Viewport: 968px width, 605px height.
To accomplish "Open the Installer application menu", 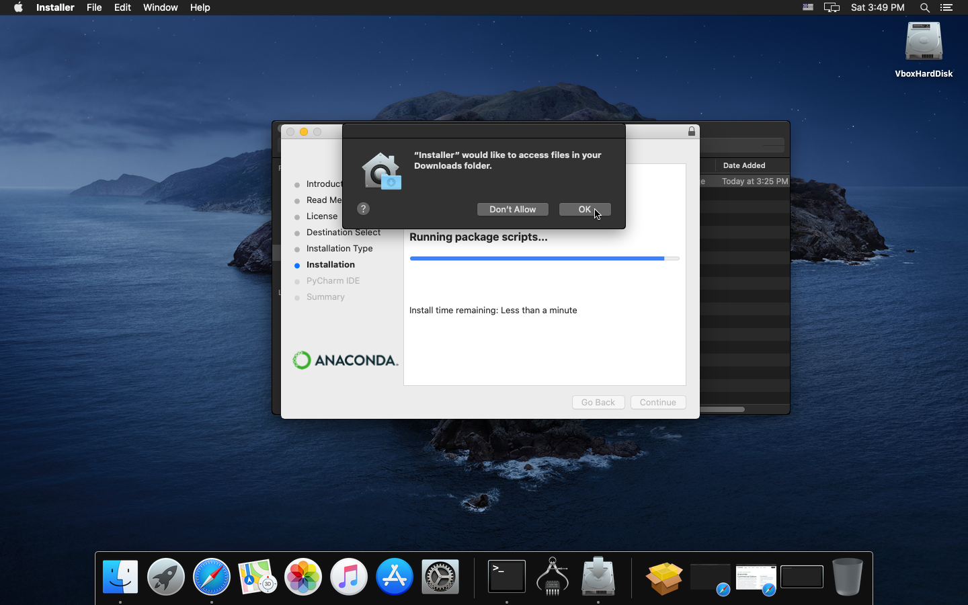I will [x=55, y=7].
